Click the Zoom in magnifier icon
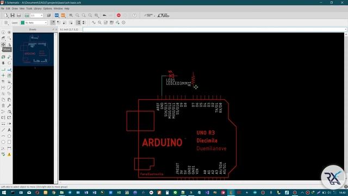Viewport: 348px width, 196px height. 77,15
